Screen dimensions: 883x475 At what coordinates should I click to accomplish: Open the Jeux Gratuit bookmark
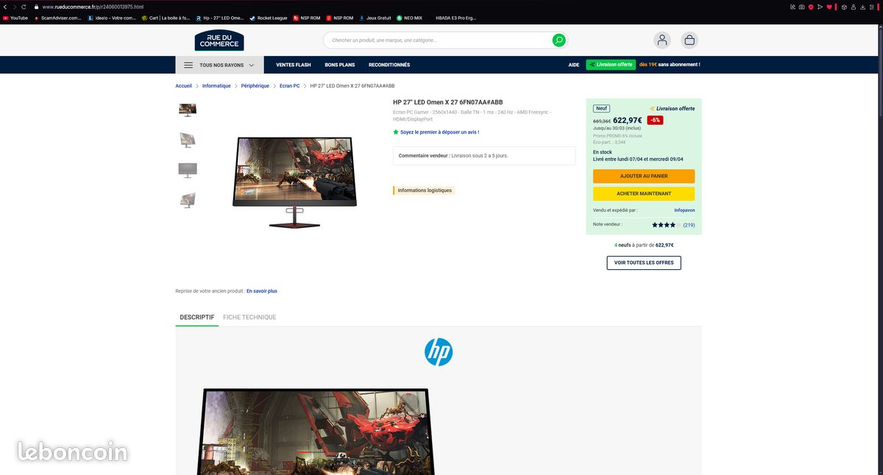[x=375, y=18]
